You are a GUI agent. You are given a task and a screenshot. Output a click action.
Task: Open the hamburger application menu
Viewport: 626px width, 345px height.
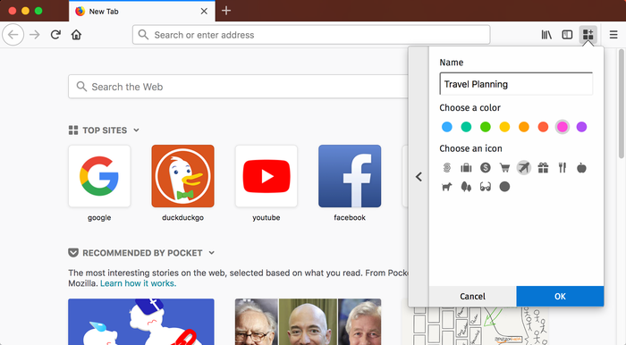point(613,35)
